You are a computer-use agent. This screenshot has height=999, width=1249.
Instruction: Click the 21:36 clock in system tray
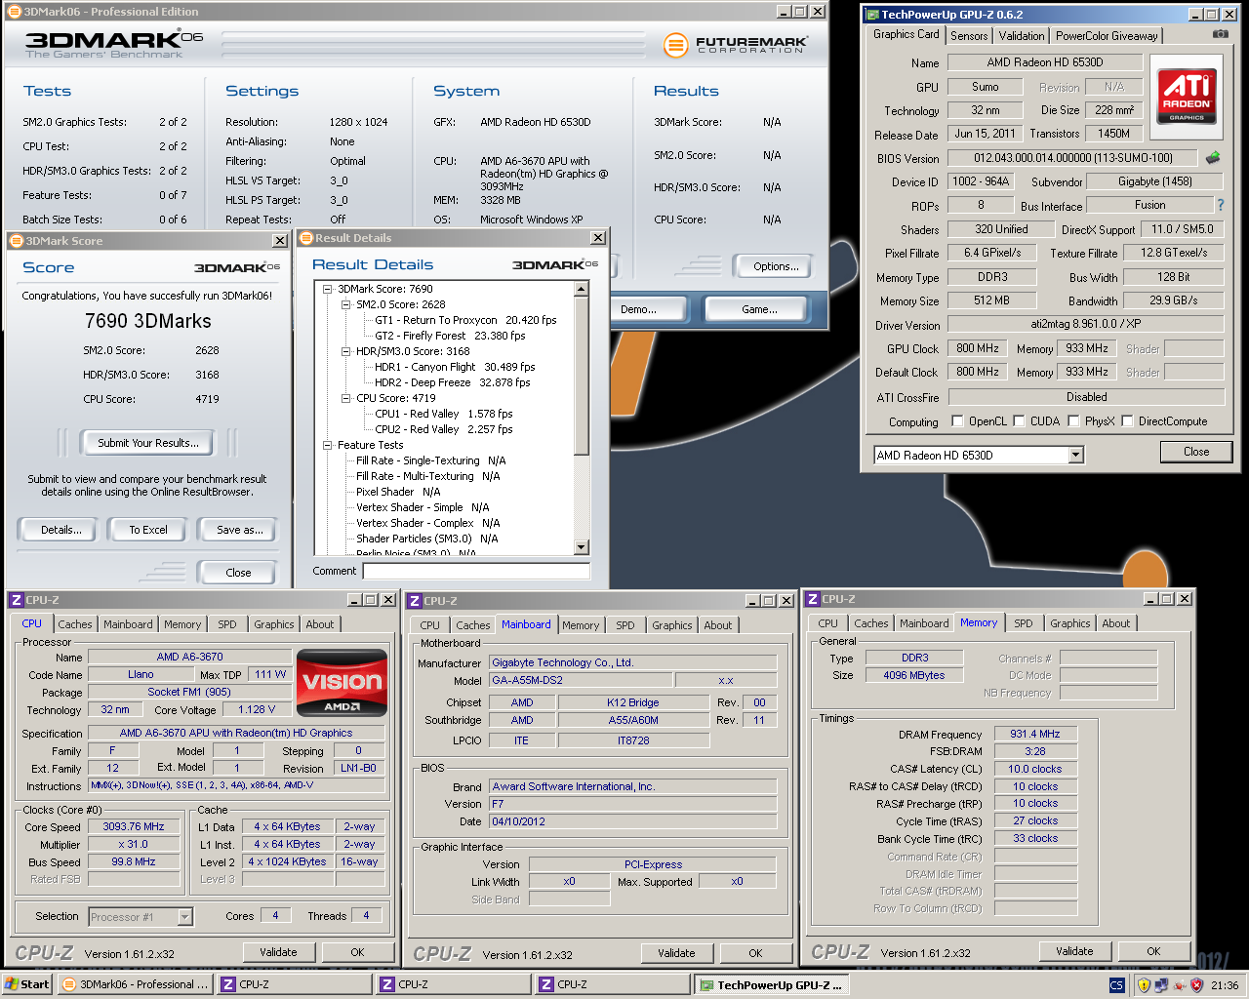1225,985
